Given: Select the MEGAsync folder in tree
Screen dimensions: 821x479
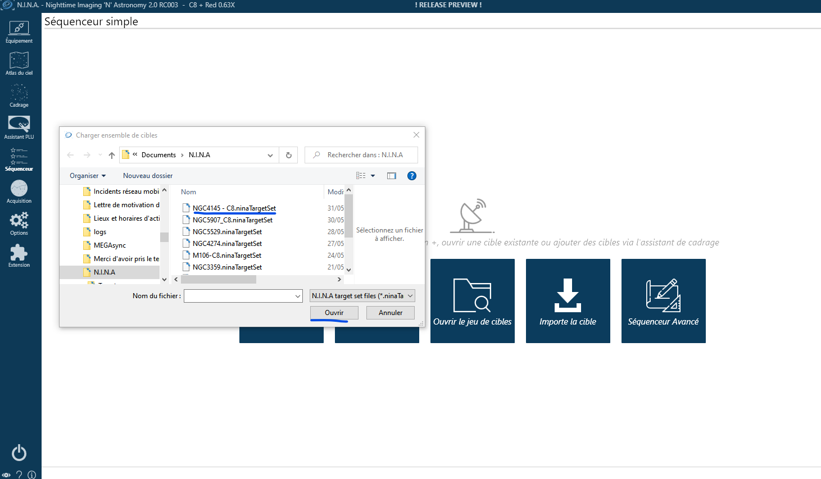Looking at the screenshot, I should tap(105, 245).
